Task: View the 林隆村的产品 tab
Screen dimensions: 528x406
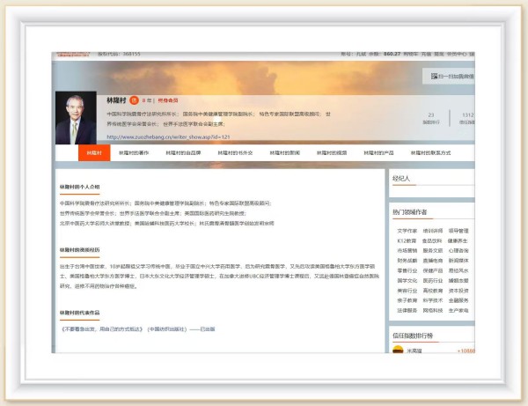Action: pyautogui.click(x=380, y=153)
